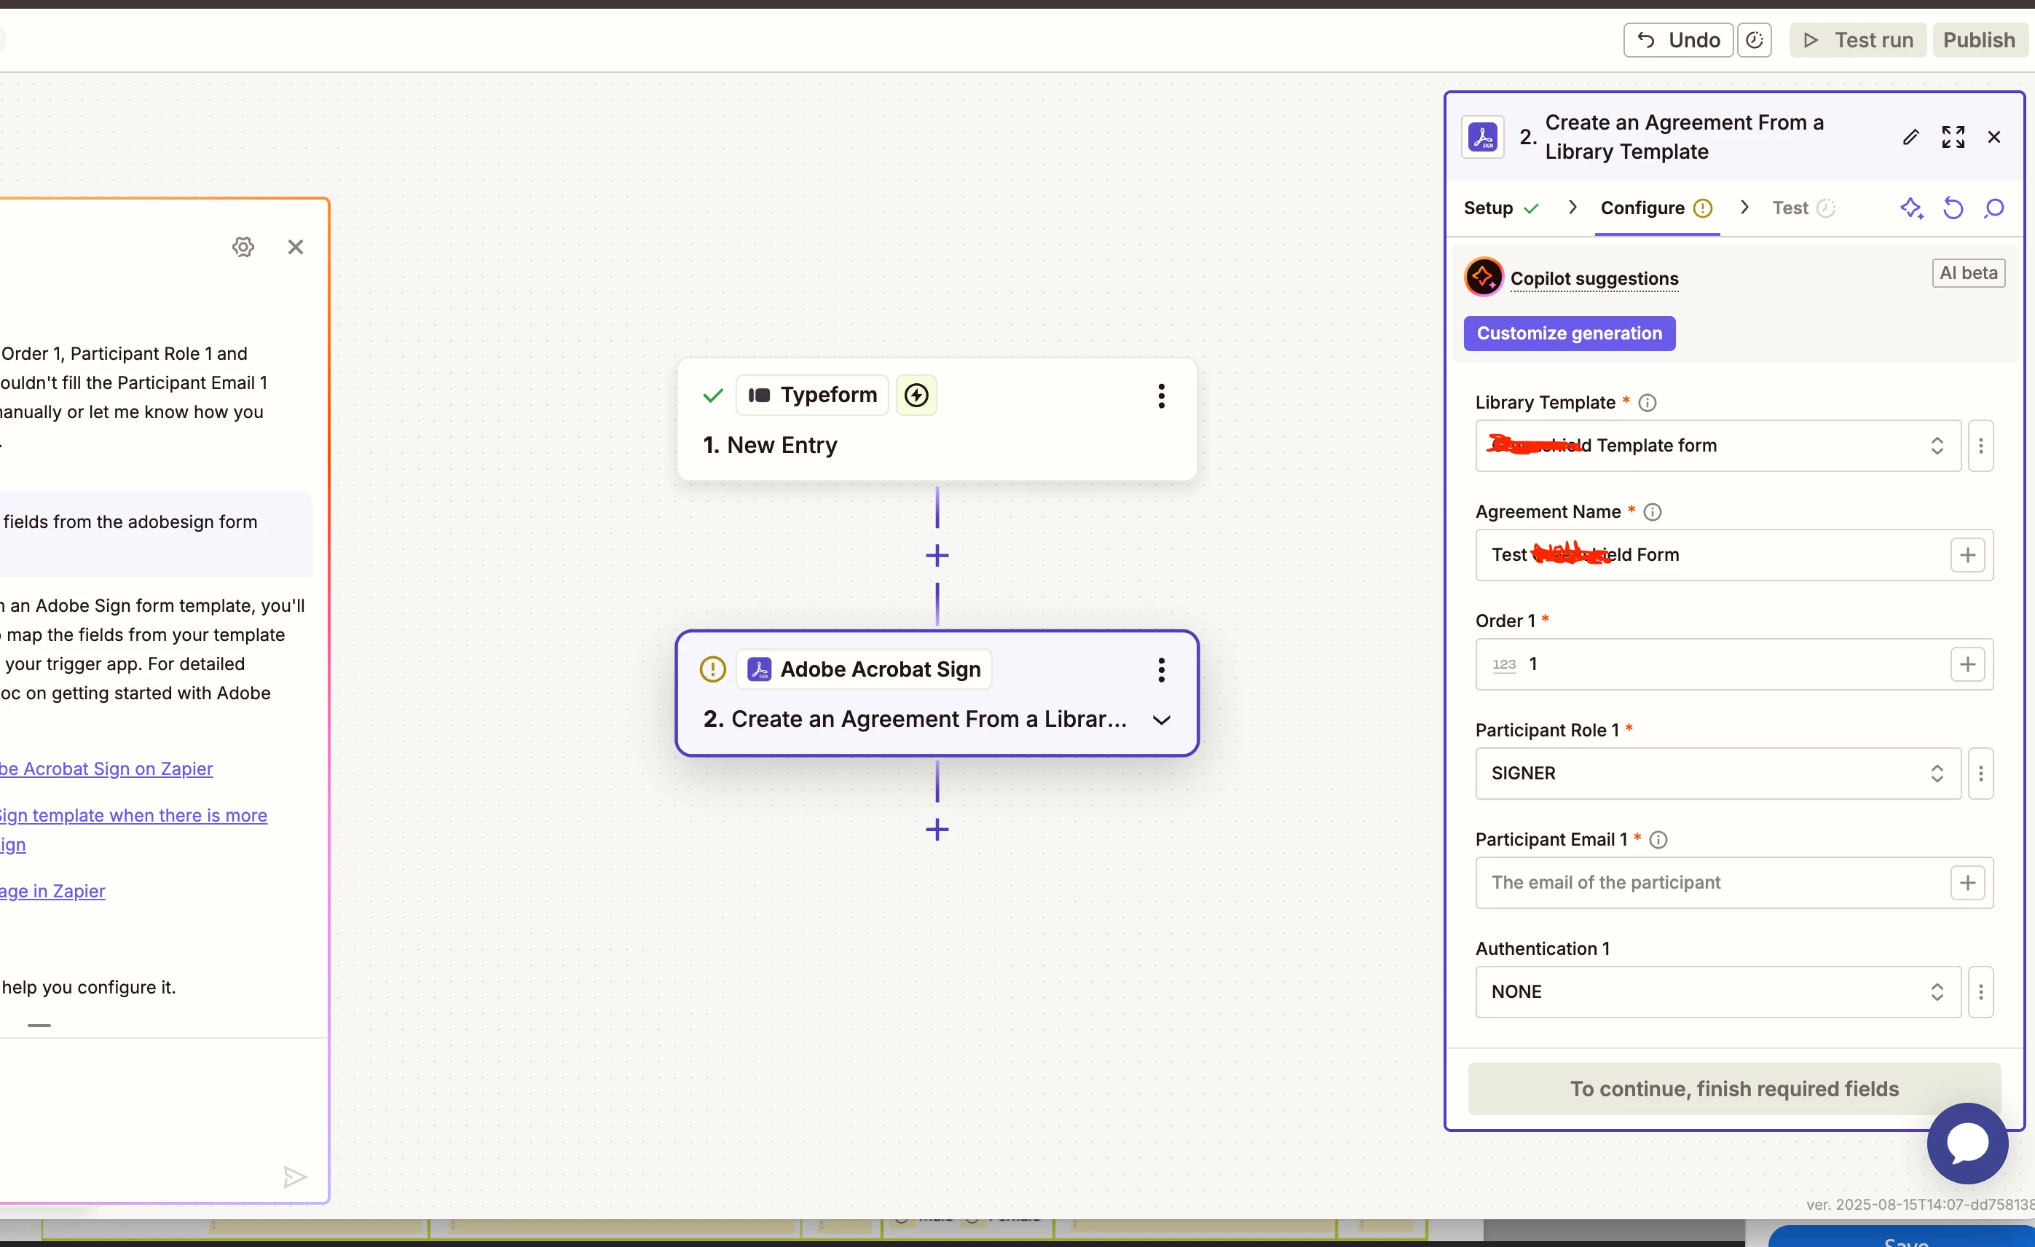
Task: Click the Undo button
Action: pyautogui.click(x=1677, y=39)
